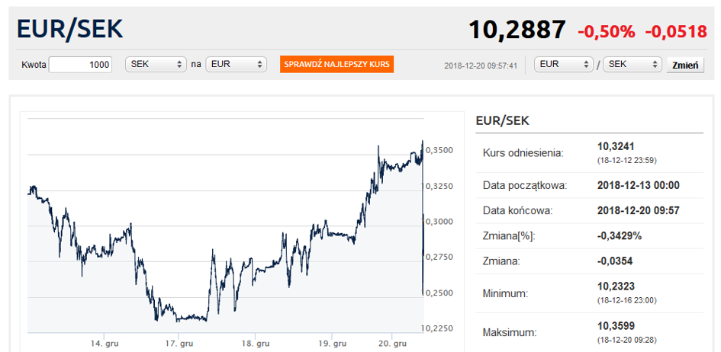Click the 2018-12-20 09:57:41 timestamp

[x=481, y=66]
